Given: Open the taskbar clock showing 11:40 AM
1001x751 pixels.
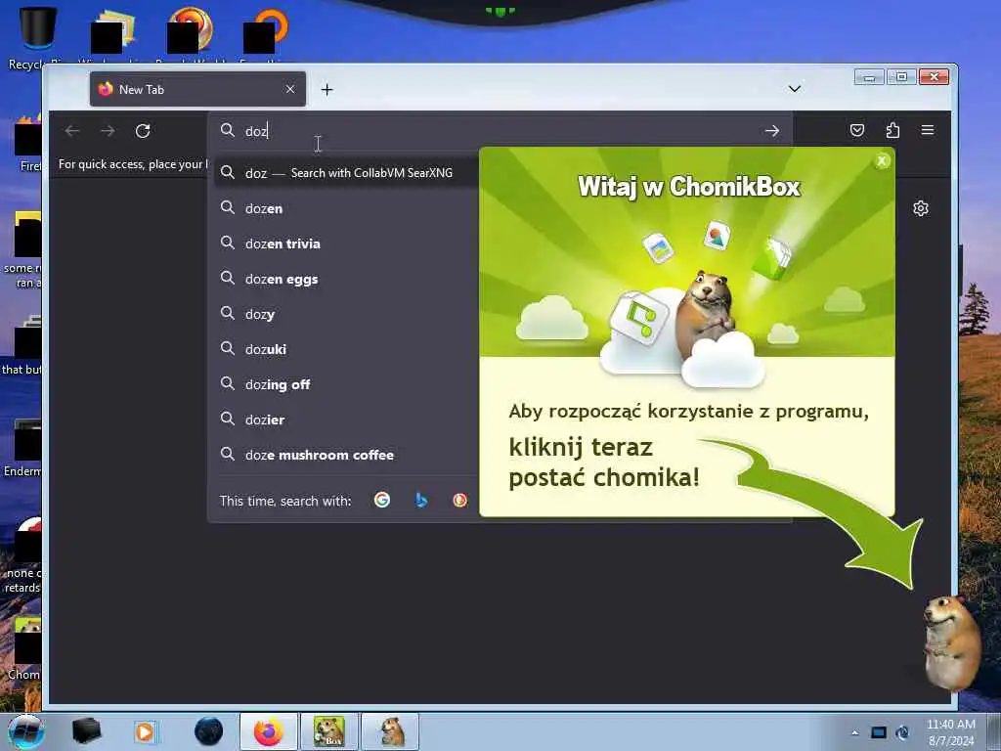Looking at the screenshot, I should 951,732.
